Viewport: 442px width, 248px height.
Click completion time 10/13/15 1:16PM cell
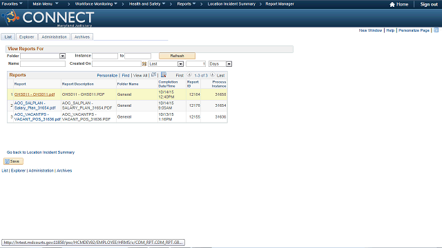click(166, 117)
